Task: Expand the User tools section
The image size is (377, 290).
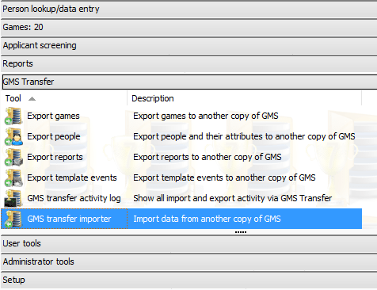Action: 188,243
